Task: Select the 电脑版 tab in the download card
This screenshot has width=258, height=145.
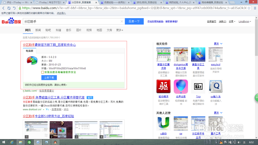Action: click(x=29, y=51)
